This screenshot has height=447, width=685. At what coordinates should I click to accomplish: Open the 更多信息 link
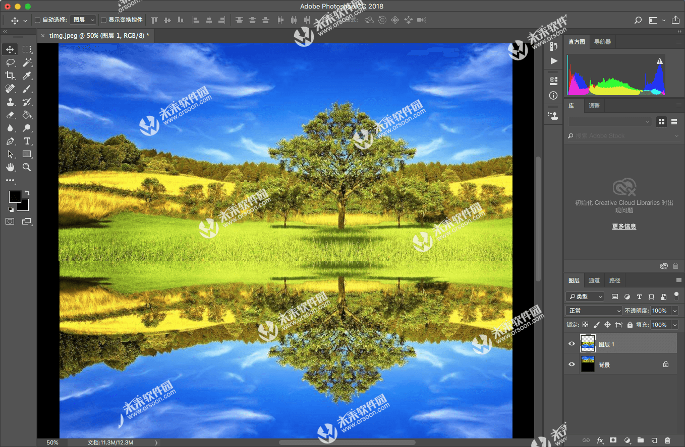[x=624, y=227]
